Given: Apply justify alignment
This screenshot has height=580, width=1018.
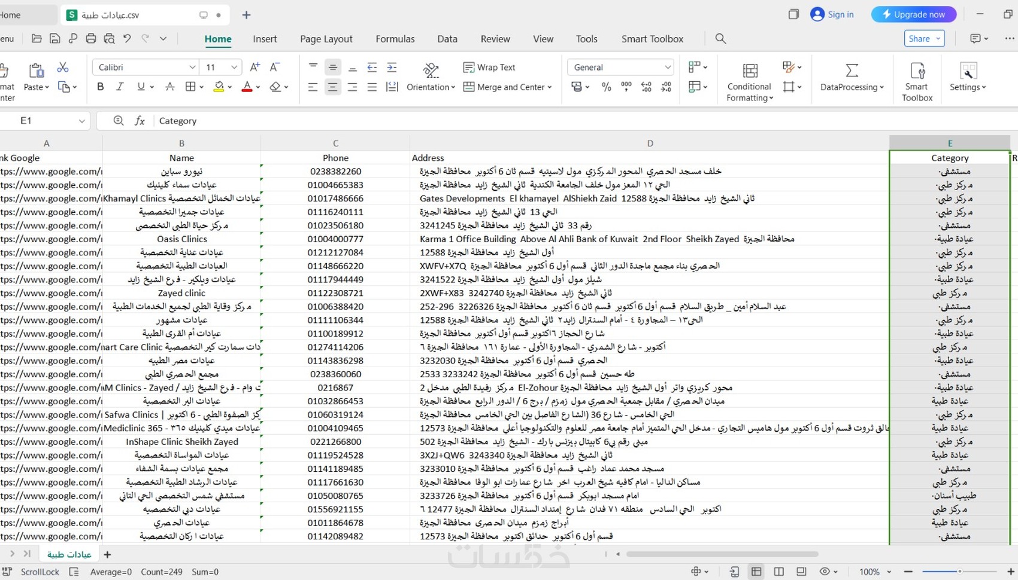Looking at the screenshot, I should coord(372,87).
